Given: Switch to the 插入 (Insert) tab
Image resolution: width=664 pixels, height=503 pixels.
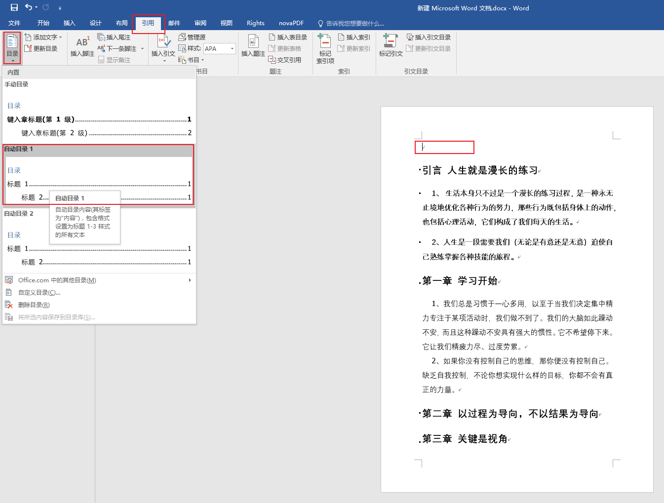Looking at the screenshot, I should pyautogui.click(x=70, y=23).
